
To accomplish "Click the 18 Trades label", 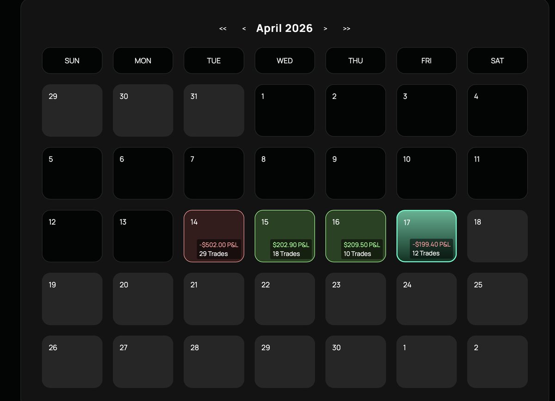I will click(x=286, y=254).
